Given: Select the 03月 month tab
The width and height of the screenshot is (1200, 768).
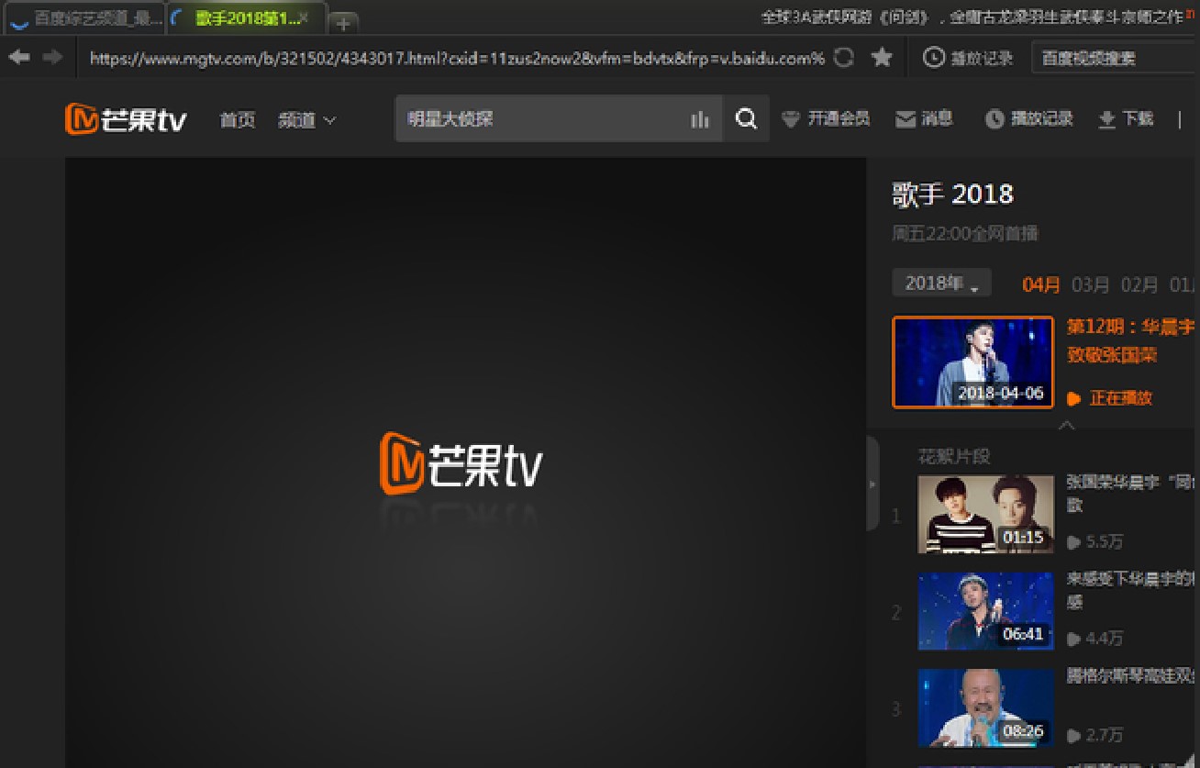Looking at the screenshot, I should tap(1091, 284).
